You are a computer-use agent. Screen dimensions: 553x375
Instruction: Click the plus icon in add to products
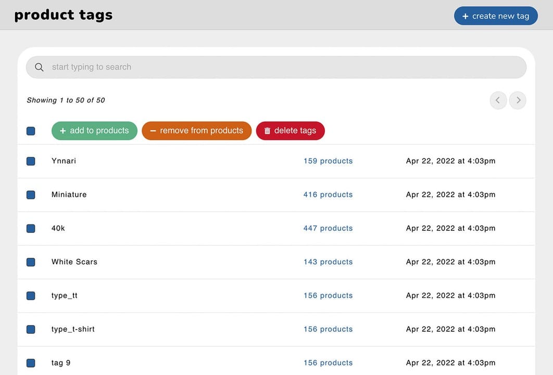click(61, 130)
